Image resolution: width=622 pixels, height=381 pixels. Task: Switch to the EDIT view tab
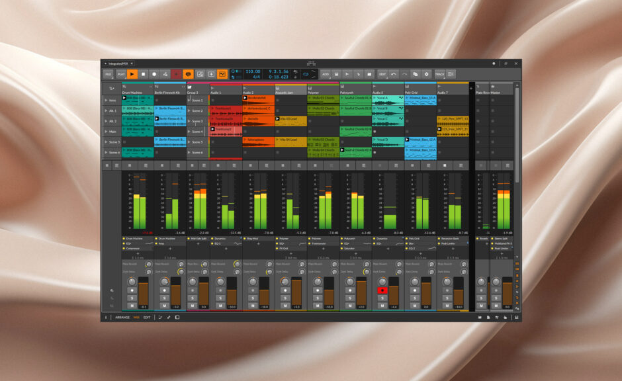(x=147, y=317)
